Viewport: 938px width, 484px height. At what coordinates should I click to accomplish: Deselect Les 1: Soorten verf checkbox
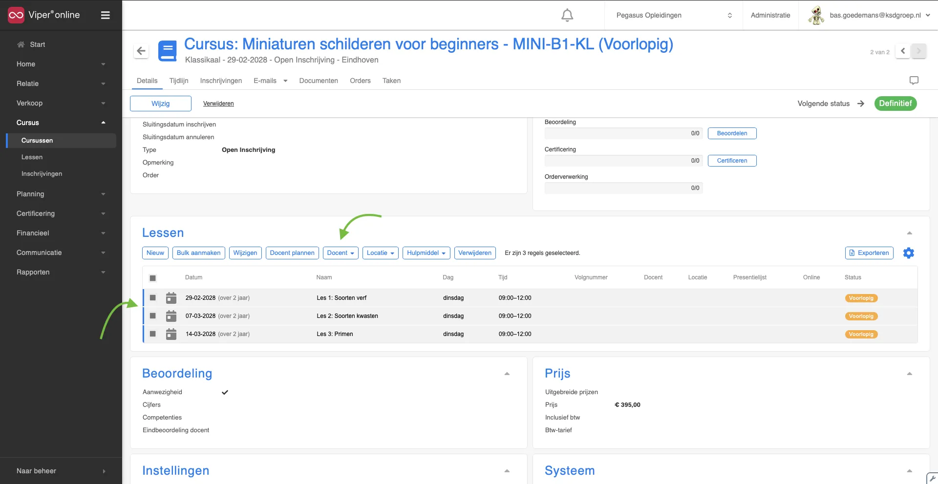coord(152,298)
